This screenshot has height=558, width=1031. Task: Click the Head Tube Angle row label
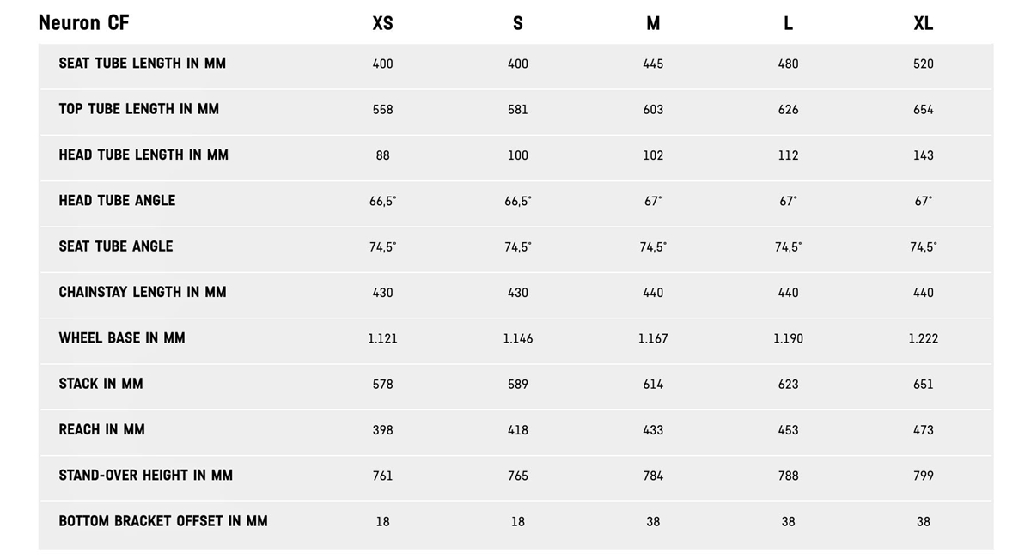[x=117, y=201]
